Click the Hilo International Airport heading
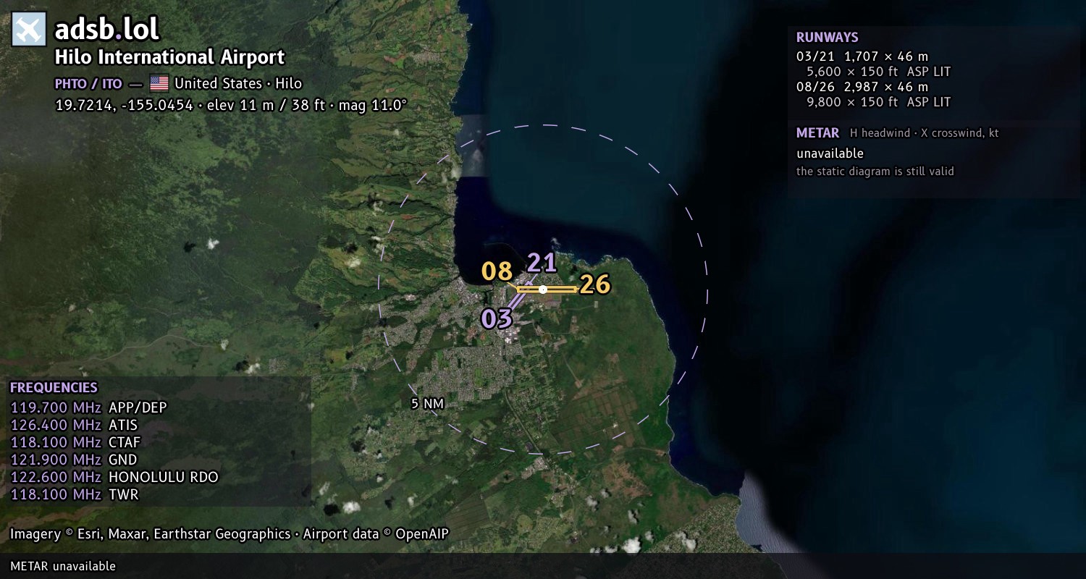 coord(170,57)
